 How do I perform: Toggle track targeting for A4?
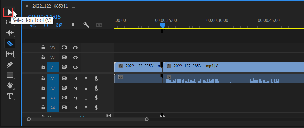click(x=53, y=108)
